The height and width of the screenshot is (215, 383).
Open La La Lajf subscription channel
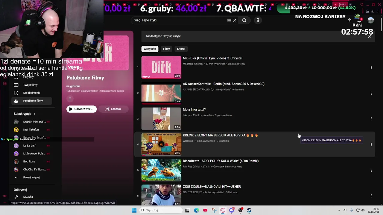click(x=31, y=146)
